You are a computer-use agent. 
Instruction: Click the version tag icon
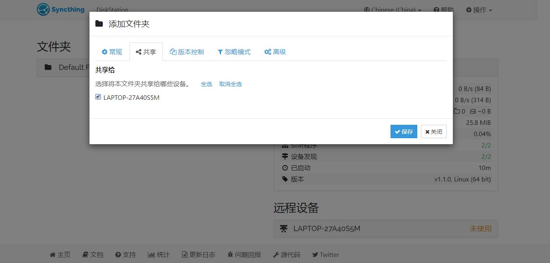pos(285,179)
